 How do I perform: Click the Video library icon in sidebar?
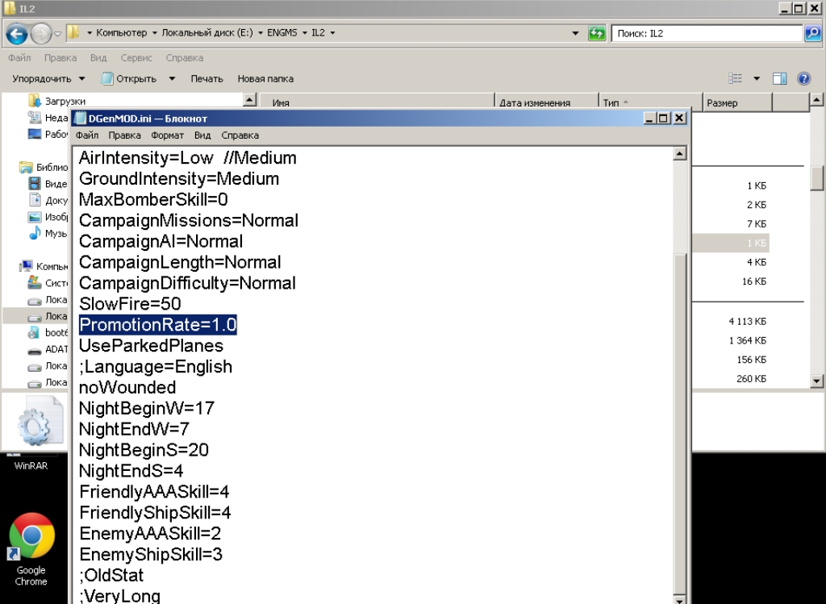[x=35, y=184]
